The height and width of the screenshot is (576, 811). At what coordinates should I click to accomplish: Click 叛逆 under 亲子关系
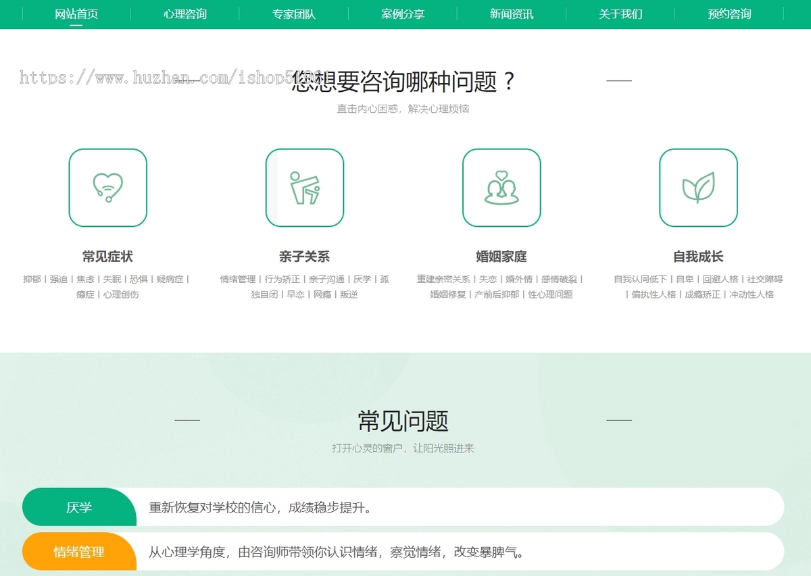click(x=349, y=294)
